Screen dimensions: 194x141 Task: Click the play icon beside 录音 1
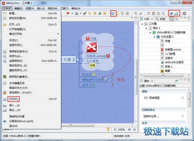click(x=94, y=85)
